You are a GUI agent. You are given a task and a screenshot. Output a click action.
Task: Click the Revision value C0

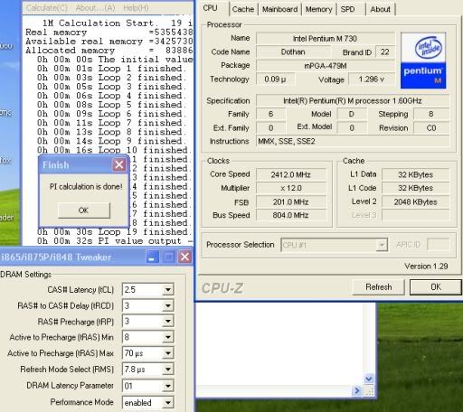[431, 128]
